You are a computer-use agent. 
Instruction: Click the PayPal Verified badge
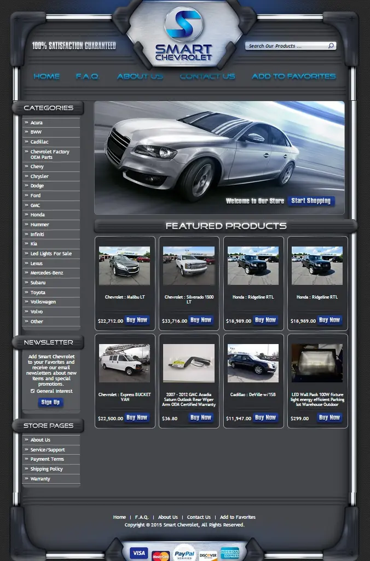[x=184, y=554]
